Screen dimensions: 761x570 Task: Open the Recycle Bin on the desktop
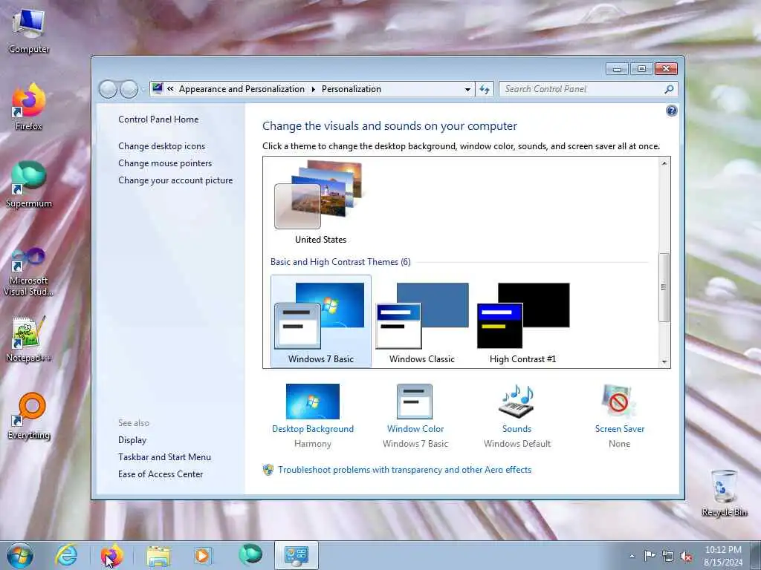pos(724,493)
